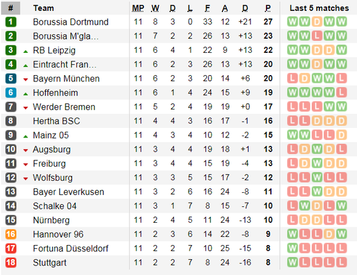
Task: Click the orange rank 16 badge
Action: point(11,234)
